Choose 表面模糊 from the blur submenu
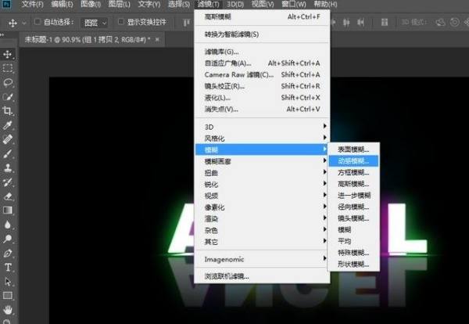This screenshot has width=469, height=324. coord(353,149)
